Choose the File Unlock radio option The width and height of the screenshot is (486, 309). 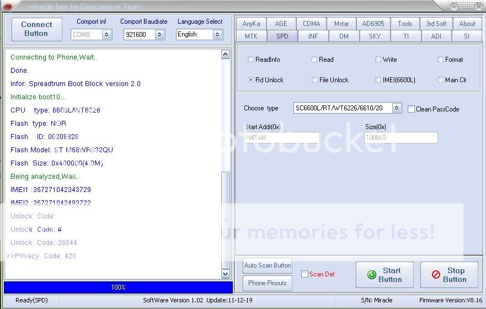pyautogui.click(x=330, y=79)
